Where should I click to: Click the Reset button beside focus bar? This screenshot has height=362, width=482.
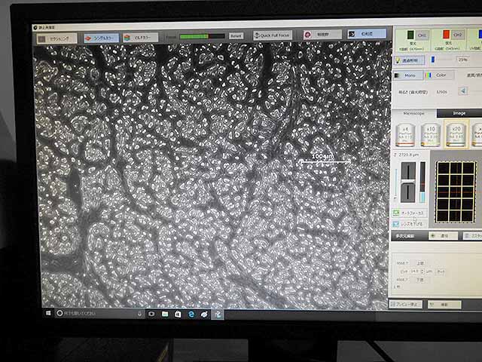tap(236, 36)
